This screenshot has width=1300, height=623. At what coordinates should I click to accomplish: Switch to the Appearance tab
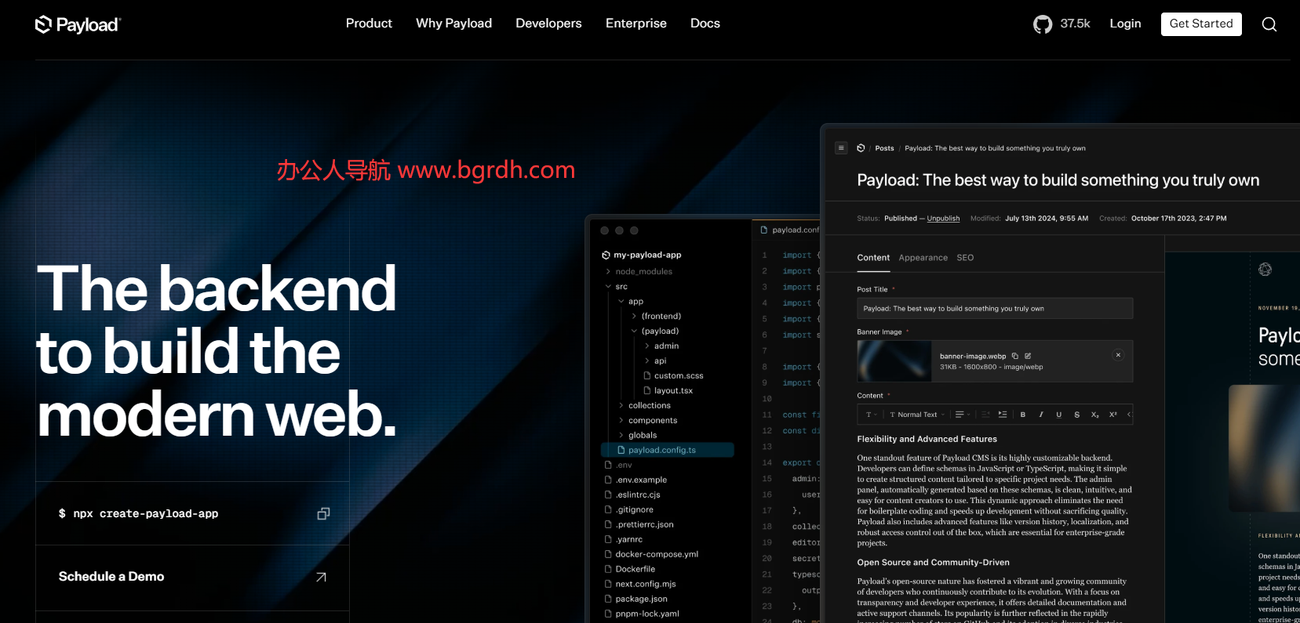[923, 258]
